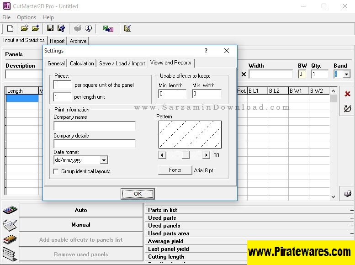Click the New document toolbar icon
This screenshot has height=265, width=355.
10,28
